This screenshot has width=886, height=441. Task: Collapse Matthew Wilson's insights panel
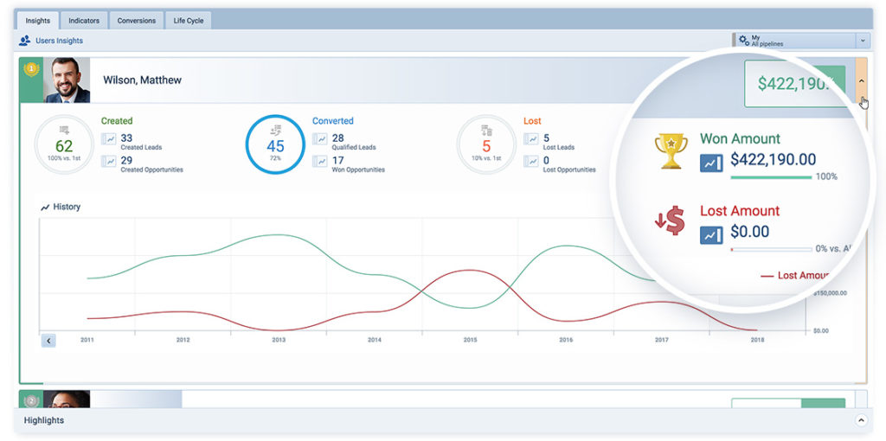point(861,80)
